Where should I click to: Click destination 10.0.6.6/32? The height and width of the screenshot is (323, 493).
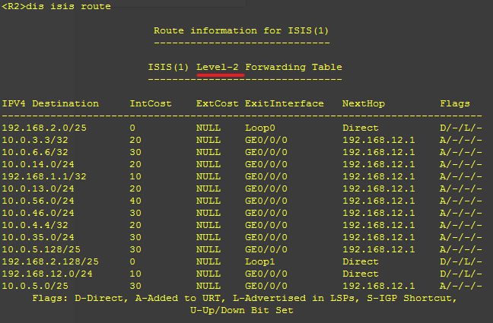(35, 152)
